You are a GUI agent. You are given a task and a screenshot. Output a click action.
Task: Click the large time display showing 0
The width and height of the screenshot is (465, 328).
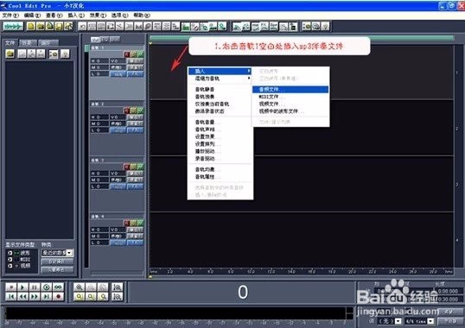[243, 292]
